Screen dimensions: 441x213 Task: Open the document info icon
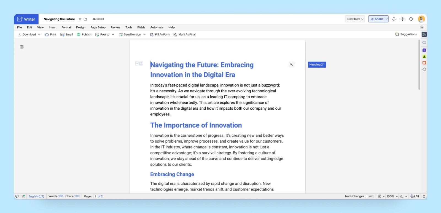pos(411,19)
